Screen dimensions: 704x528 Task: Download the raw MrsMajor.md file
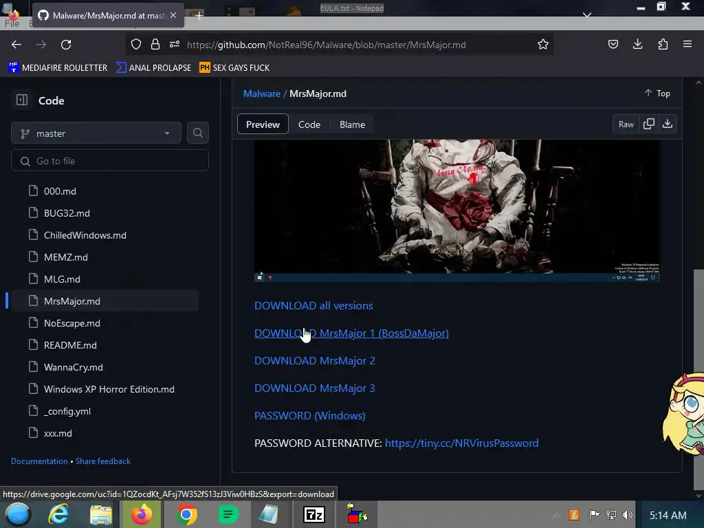coord(668,124)
